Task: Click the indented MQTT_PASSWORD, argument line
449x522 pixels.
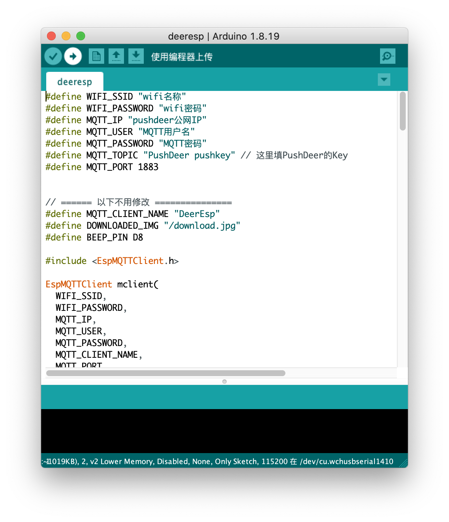Action: pyautogui.click(x=91, y=343)
